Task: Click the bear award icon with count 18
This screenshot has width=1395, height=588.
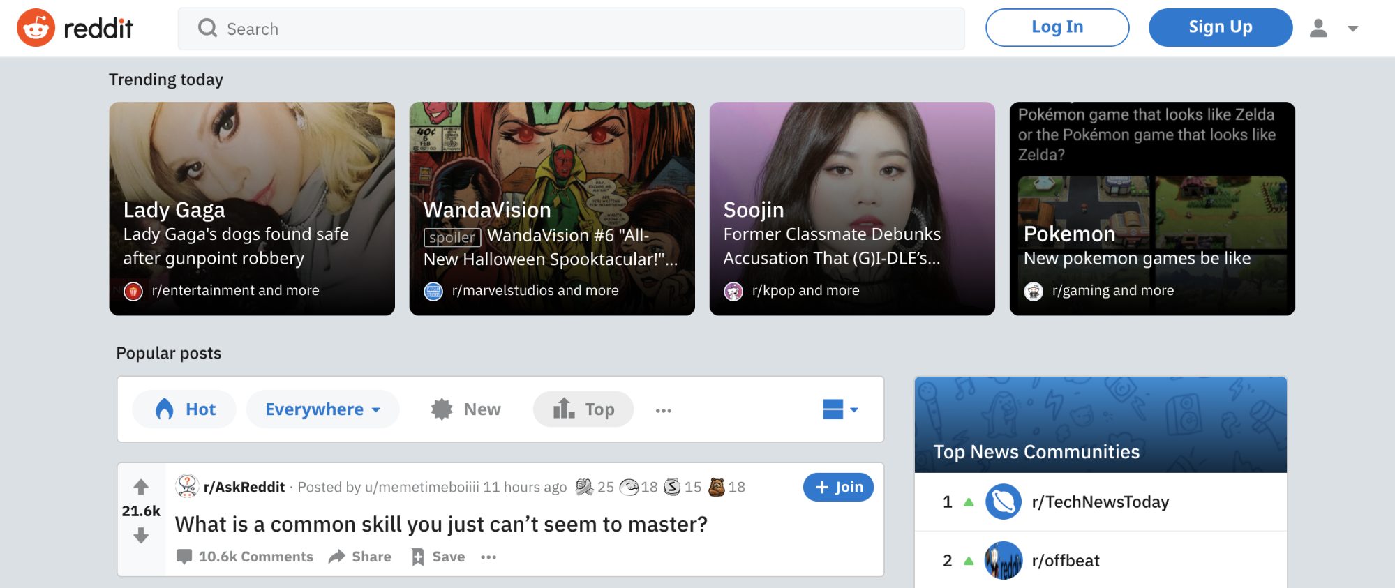Action: tap(717, 486)
